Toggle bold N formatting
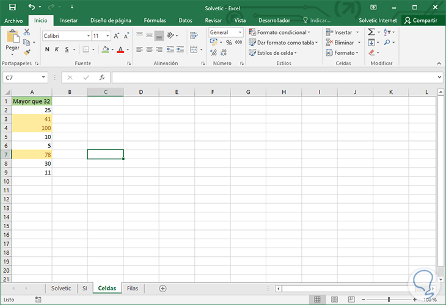 47,49
